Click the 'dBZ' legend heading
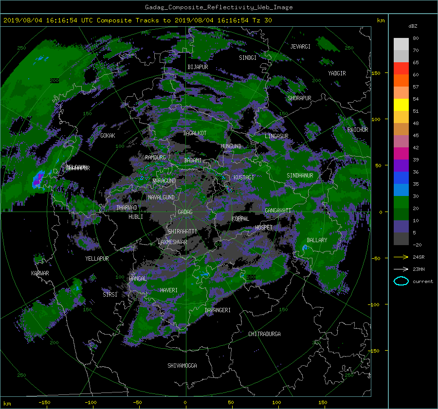Image resolution: width=438 pixels, height=409 pixels. click(x=413, y=26)
